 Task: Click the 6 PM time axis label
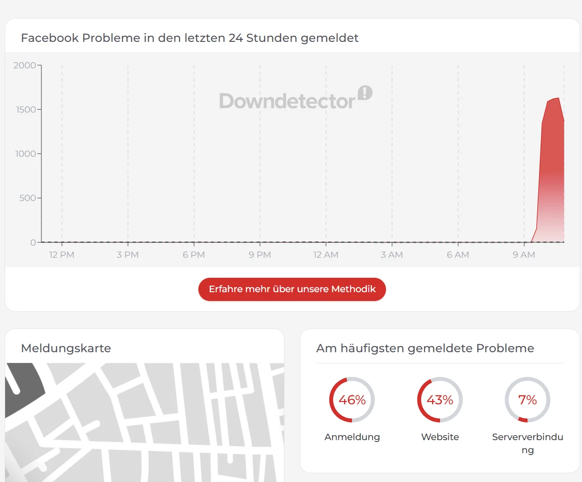(x=194, y=255)
